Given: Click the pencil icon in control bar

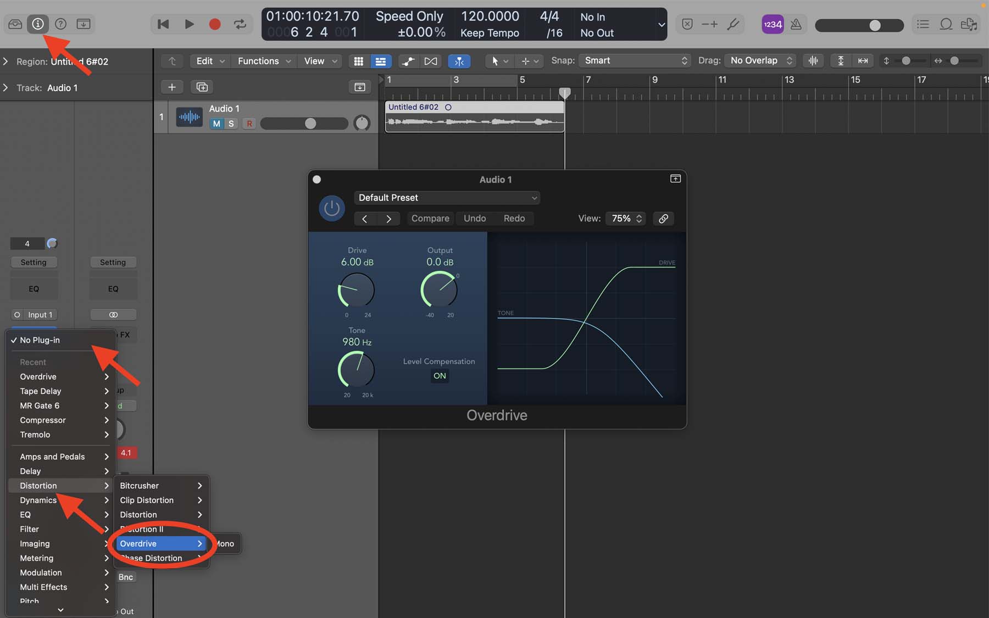Looking at the screenshot, I should pos(733,24).
